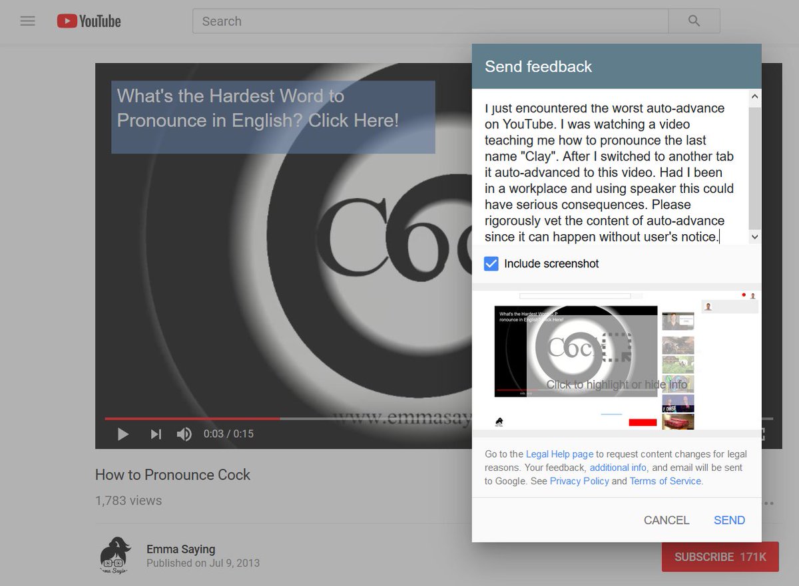Viewport: 799px width, 586px height.
Task: Seek on the red video progress bar
Action: click(192, 418)
